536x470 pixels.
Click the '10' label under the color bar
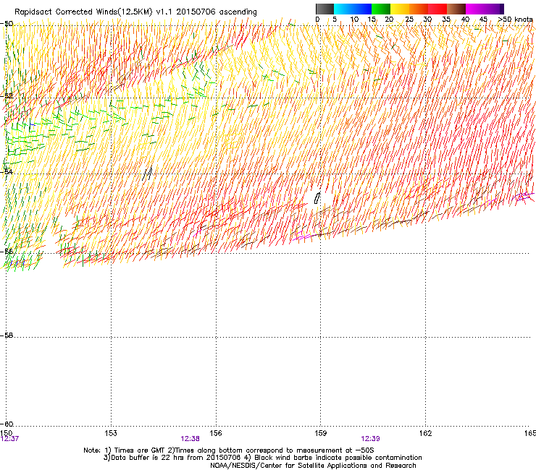tap(354, 20)
